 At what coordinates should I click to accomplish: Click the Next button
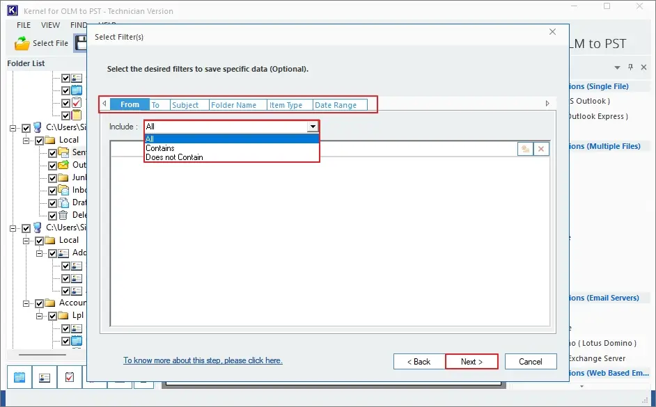pos(471,362)
